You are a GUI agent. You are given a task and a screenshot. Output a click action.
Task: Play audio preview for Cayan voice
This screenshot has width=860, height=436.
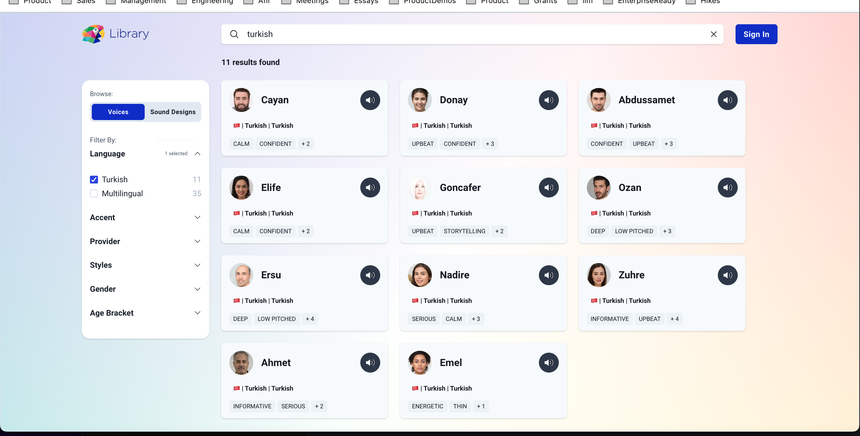(370, 100)
